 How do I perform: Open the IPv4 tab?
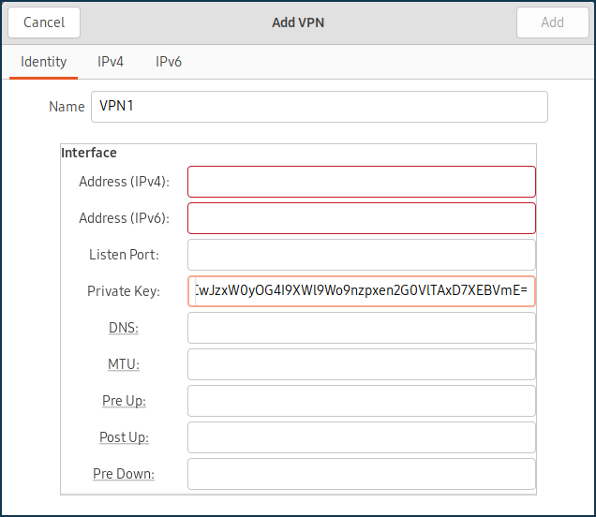[111, 62]
